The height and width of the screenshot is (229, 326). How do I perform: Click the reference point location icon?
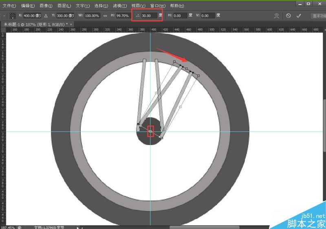click(13, 15)
